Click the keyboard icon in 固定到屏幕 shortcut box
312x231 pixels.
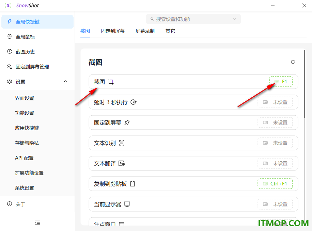[x=265, y=123]
